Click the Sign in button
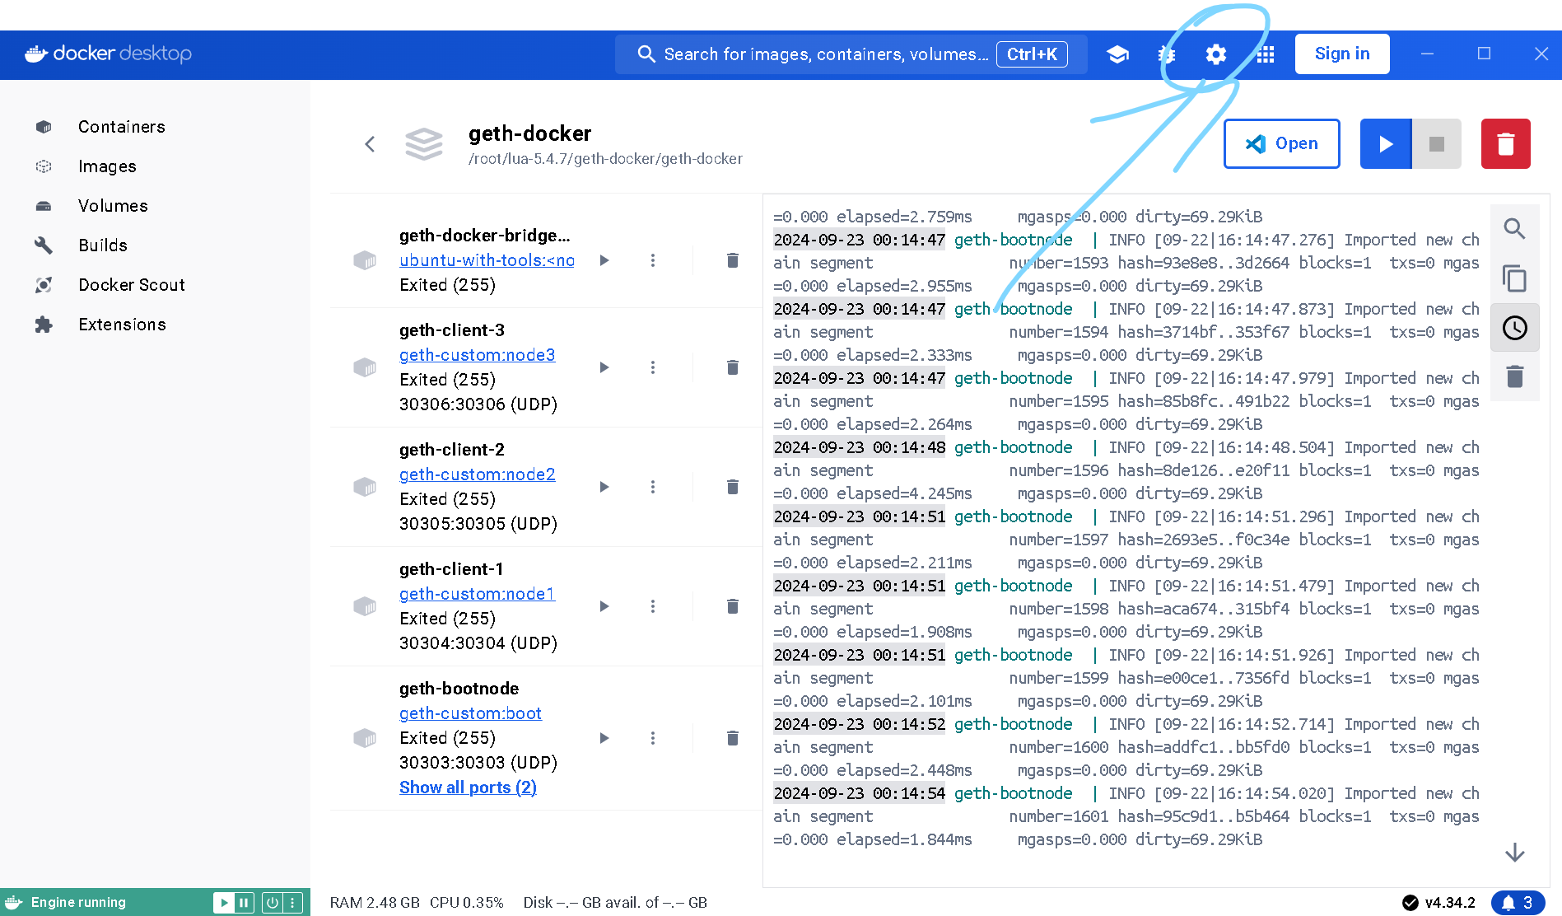This screenshot has width=1562, height=916. pos(1341,54)
